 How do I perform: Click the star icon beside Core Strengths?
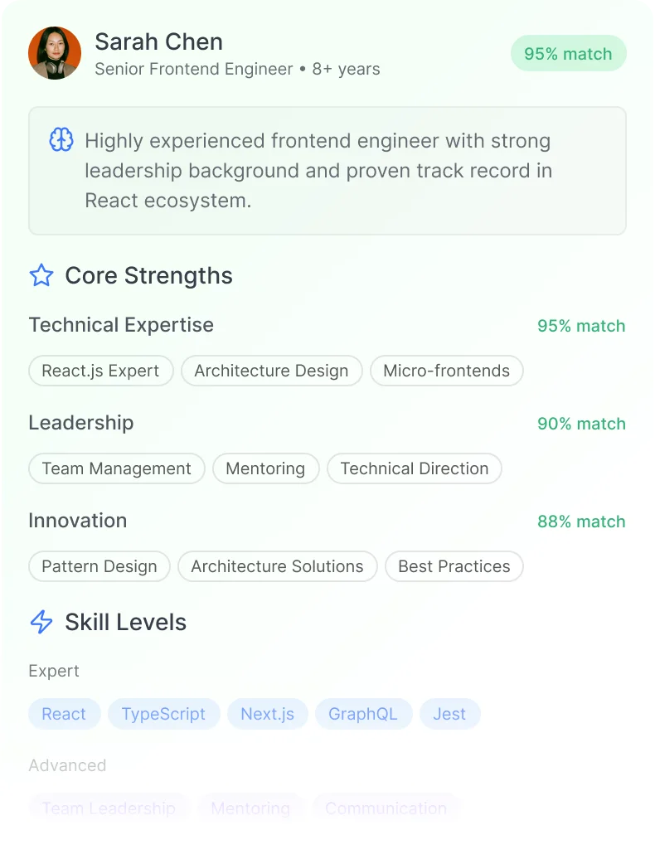pyautogui.click(x=41, y=275)
